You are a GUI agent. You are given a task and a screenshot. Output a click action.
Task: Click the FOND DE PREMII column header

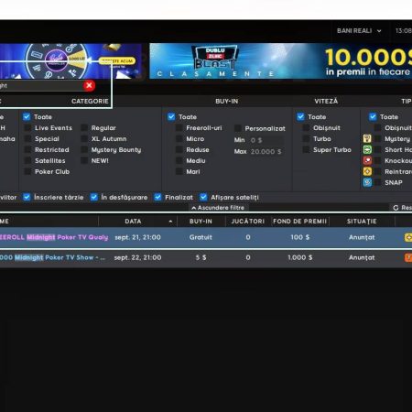tap(299, 222)
